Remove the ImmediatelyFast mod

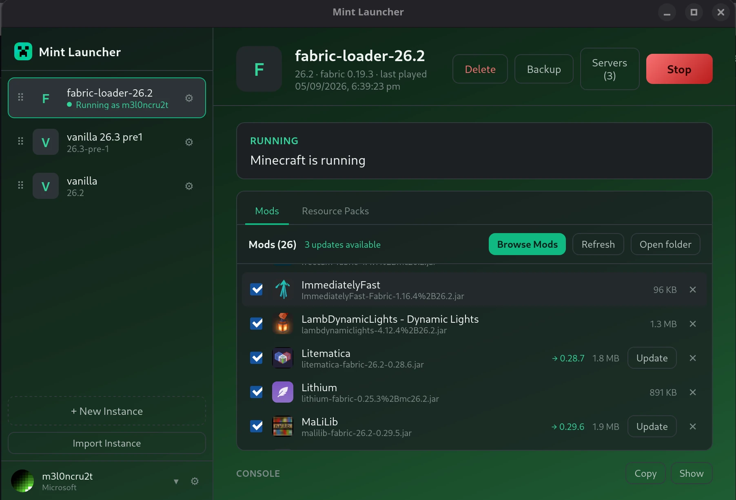tap(693, 290)
